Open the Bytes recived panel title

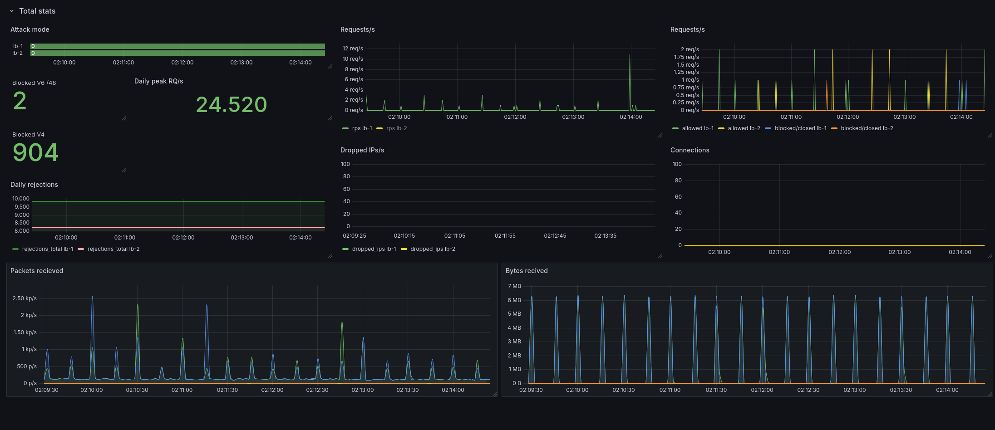527,271
